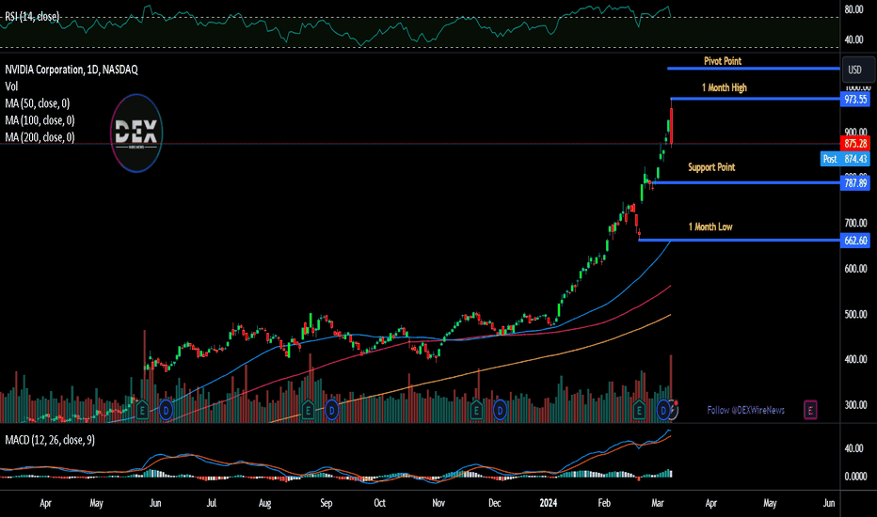Select the earnings E marker near December
This screenshot has height=517, width=877.
(x=476, y=411)
